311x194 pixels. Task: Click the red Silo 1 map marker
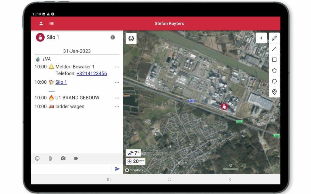coord(224,106)
